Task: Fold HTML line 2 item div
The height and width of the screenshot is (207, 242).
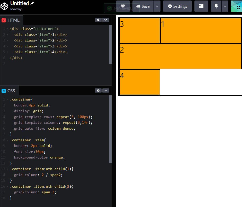Action: 7,35
